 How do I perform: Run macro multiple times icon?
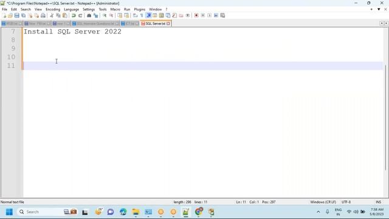(216, 15)
